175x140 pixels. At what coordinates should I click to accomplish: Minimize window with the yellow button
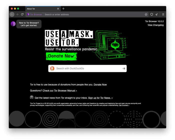(15, 9)
